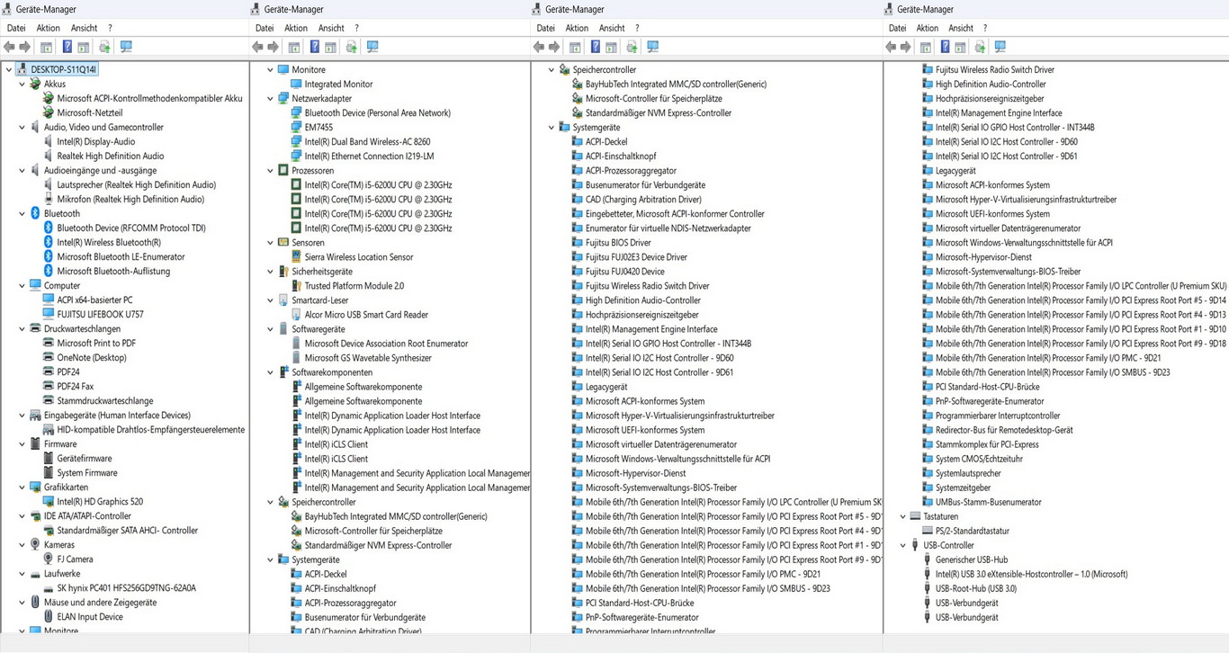1229x653 pixels.
Task: Open the Ansicht menu in the rightmost window
Action: click(961, 28)
